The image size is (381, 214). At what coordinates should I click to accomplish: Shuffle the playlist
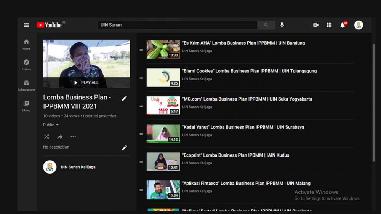(x=46, y=137)
